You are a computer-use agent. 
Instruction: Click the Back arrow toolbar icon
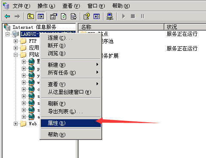tap(7, 16)
